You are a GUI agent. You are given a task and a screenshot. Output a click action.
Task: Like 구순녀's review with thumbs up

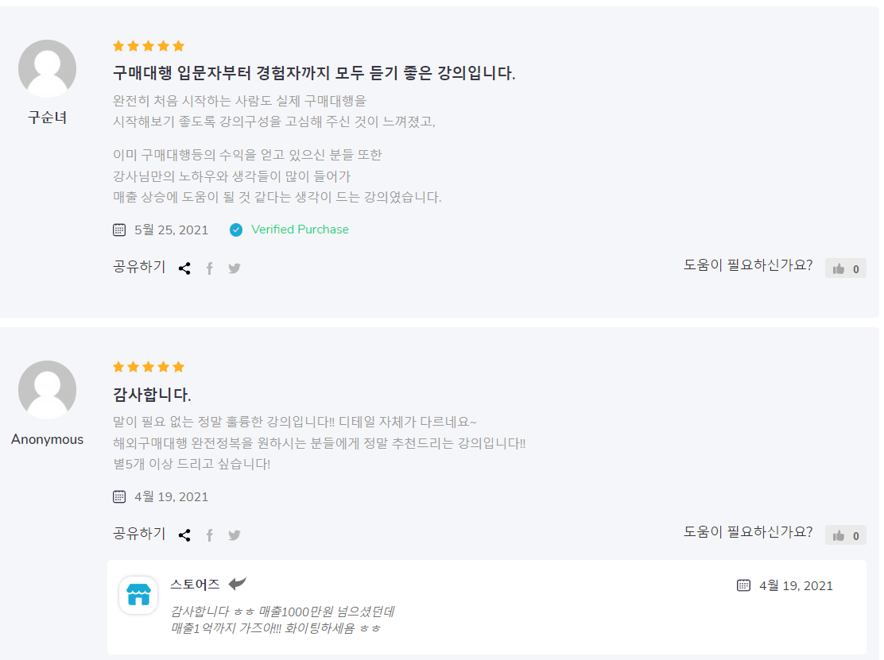pos(845,268)
